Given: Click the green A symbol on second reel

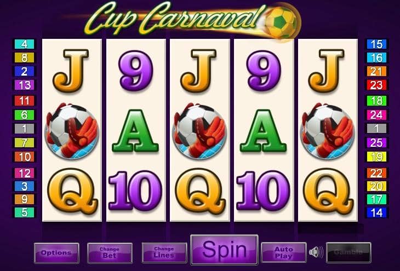Looking at the screenshot, I should [x=135, y=131].
